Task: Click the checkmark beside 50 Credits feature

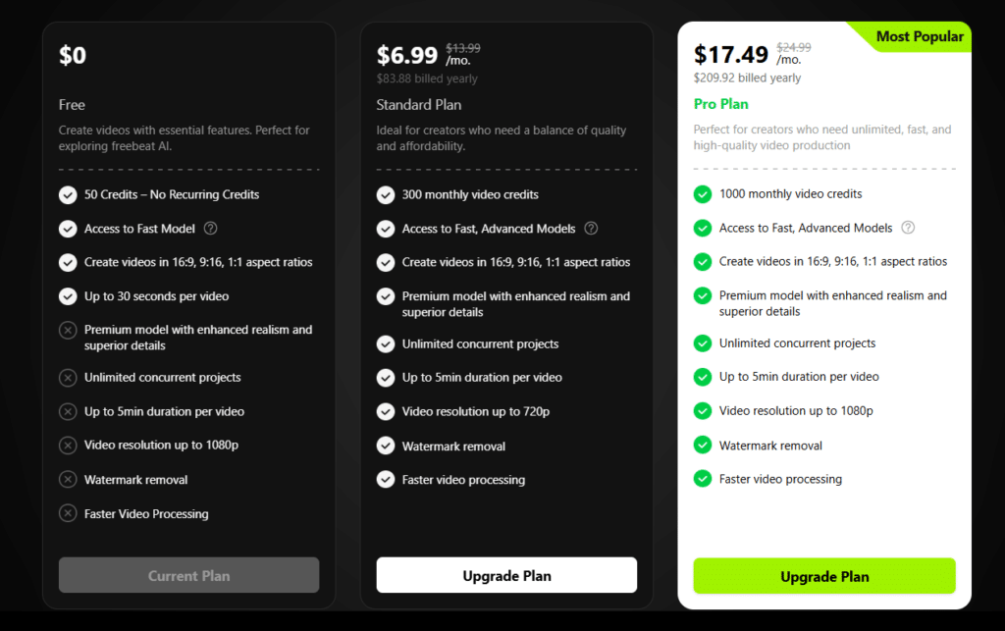Action: coord(68,194)
